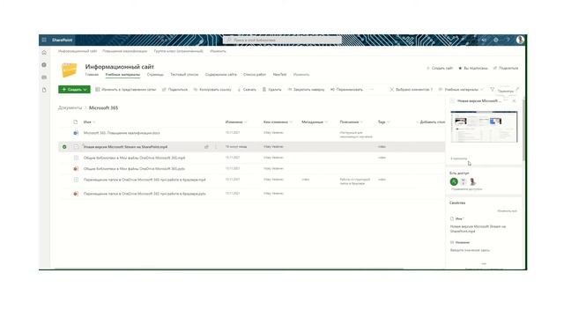Click the mp4 icon of Общие библиотеки video
This screenshot has width=564, height=317.
click(76, 158)
